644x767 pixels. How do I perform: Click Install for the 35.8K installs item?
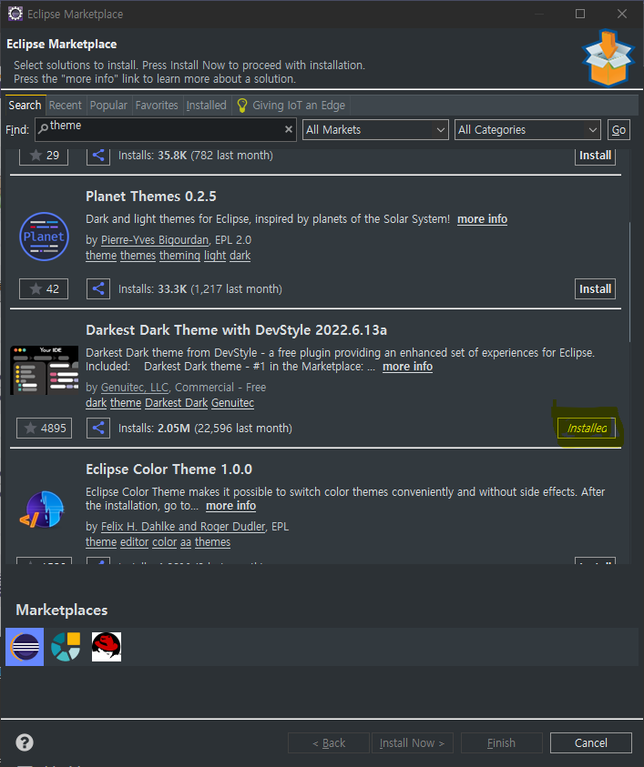click(x=595, y=156)
